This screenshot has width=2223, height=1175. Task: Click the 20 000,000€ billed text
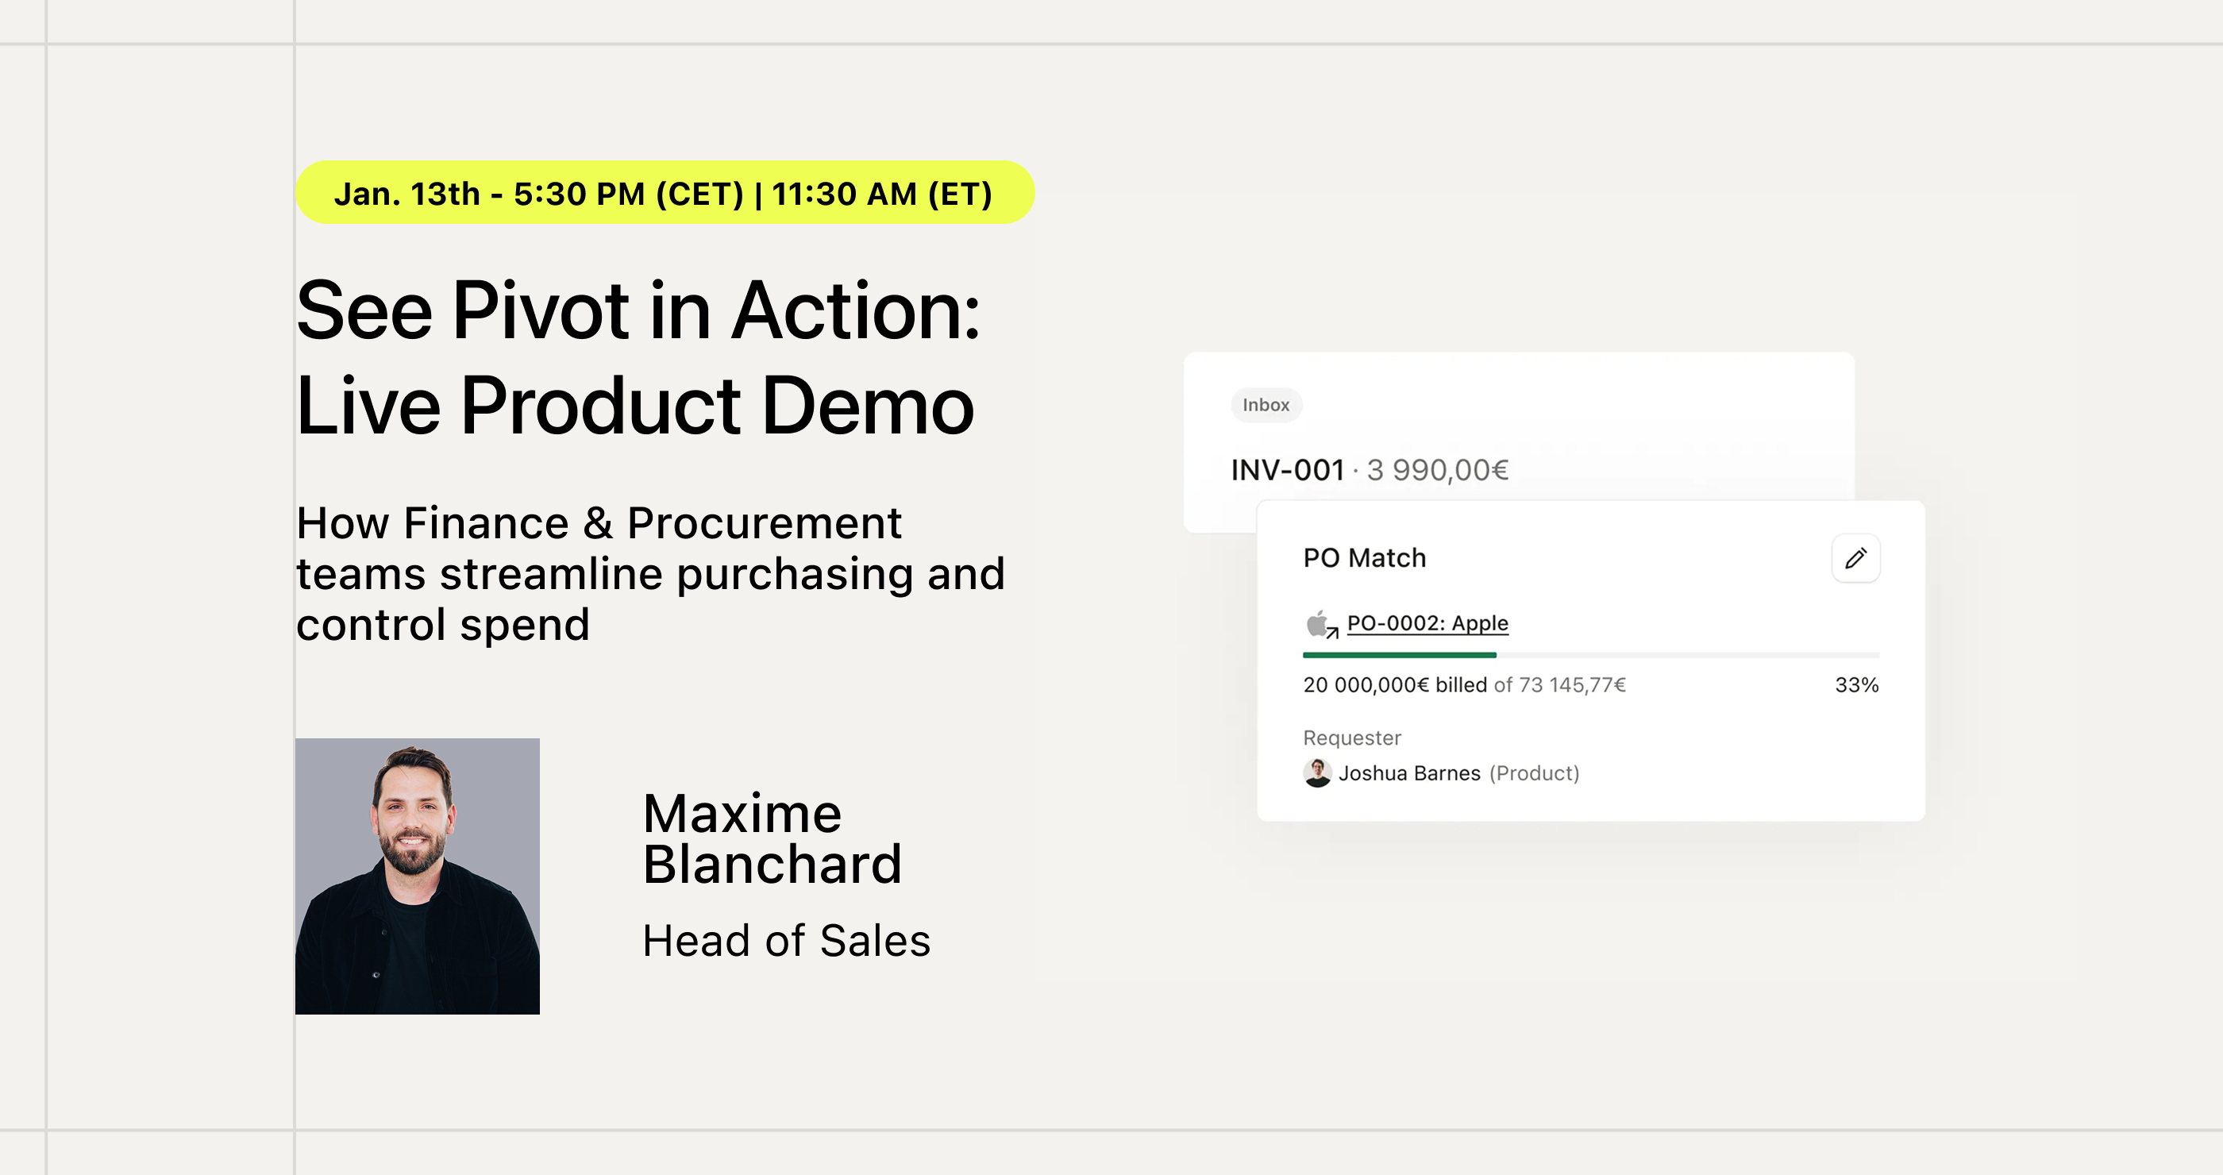[1395, 685]
